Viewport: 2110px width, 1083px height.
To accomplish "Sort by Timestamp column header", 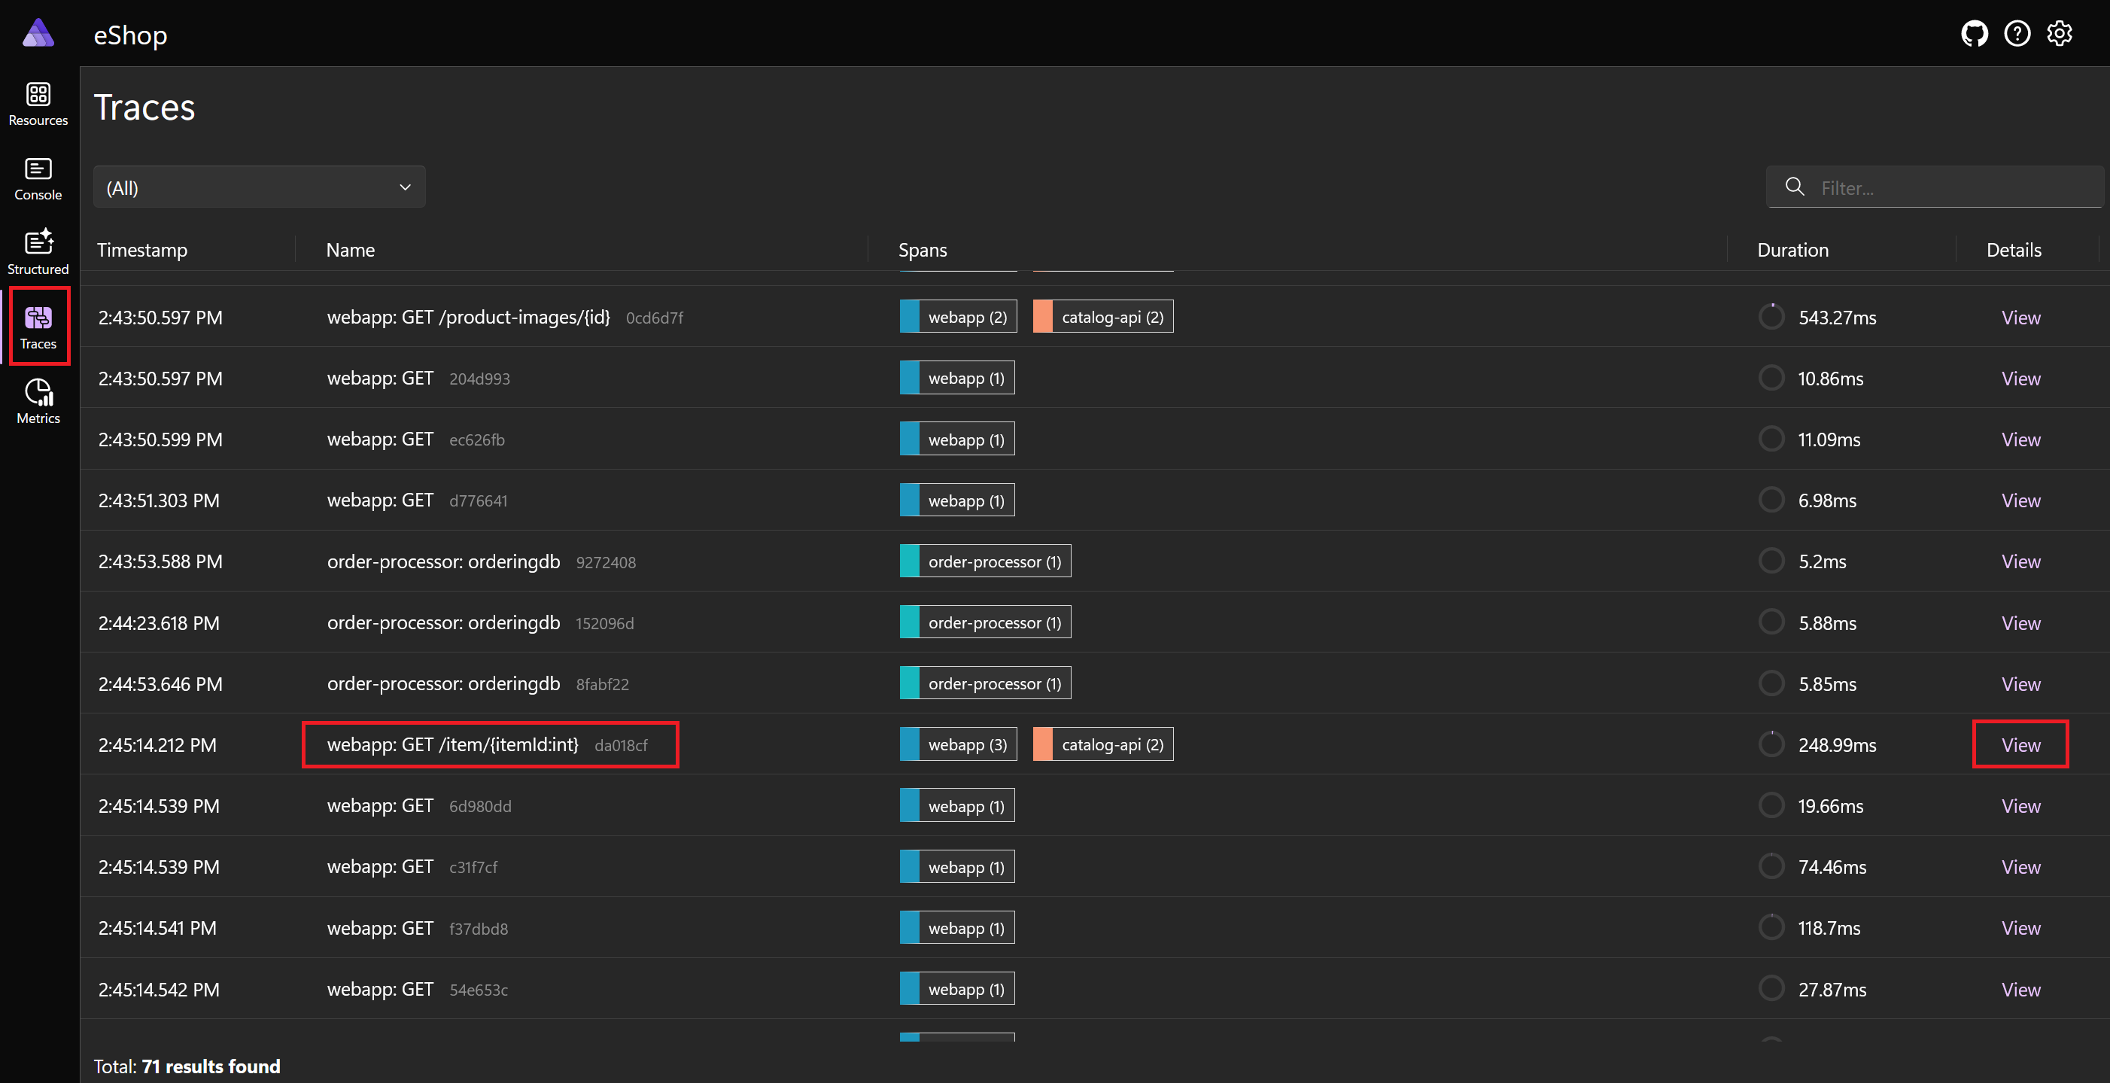I will pos(142,250).
